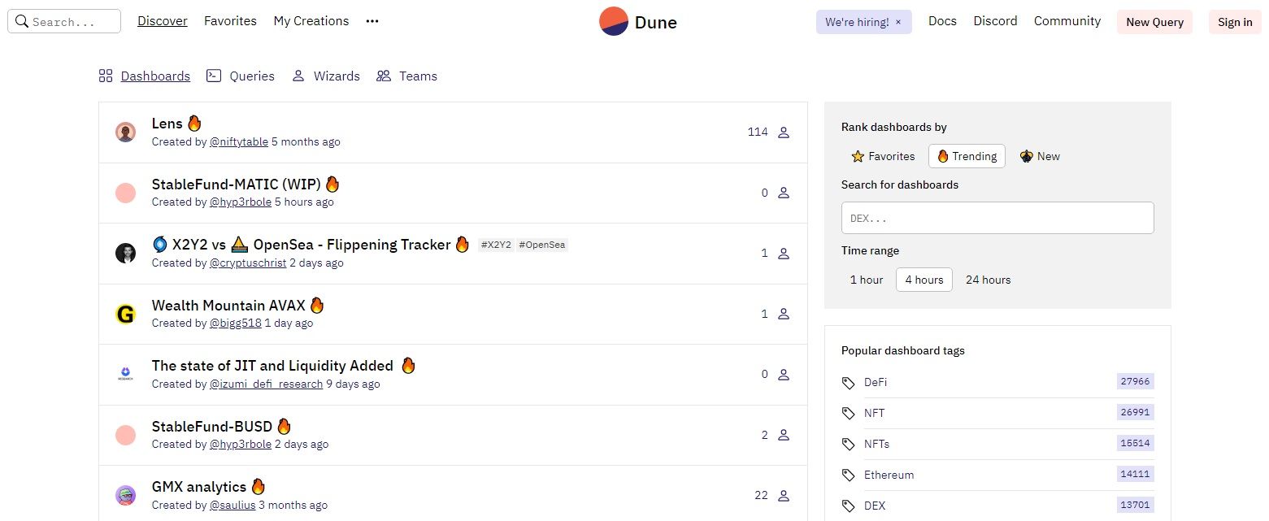Screen dimensions: 1269x521
Task: Rank dashboards by Trending
Action: 967,156
